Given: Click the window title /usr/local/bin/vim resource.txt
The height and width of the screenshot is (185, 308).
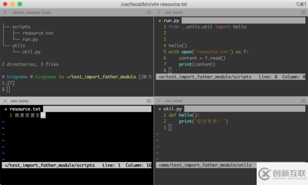Looking at the screenshot, I should (154, 4).
